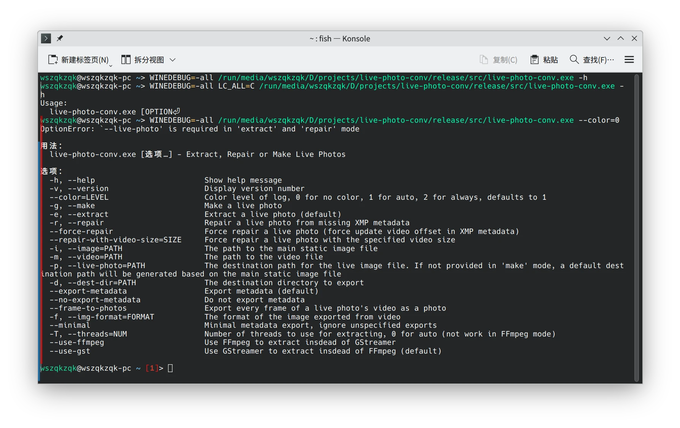The image size is (680, 428).
Task: Click the window title '~ : fish — Konsole'
Action: [x=340, y=38]
